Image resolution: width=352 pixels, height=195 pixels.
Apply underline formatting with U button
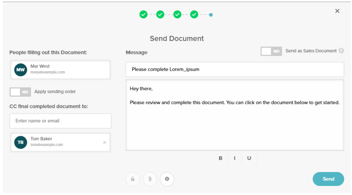coord(249,158)
